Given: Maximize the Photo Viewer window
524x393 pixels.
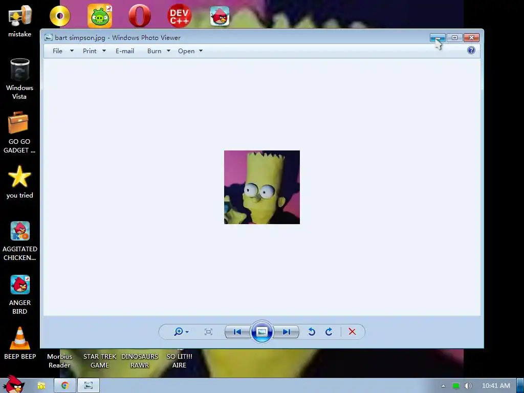Looking at the screenshot, I should click(x=454, y=37).
